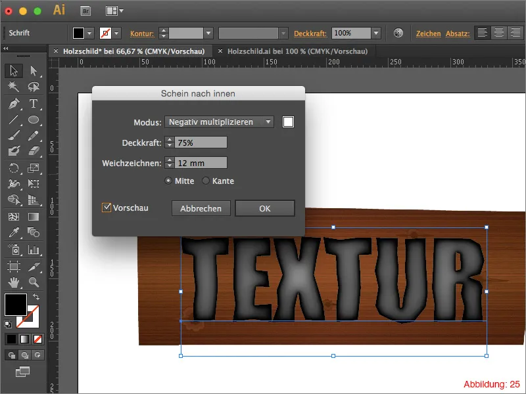Swap fill and stroke colors arrow

(x=36, y=297)
